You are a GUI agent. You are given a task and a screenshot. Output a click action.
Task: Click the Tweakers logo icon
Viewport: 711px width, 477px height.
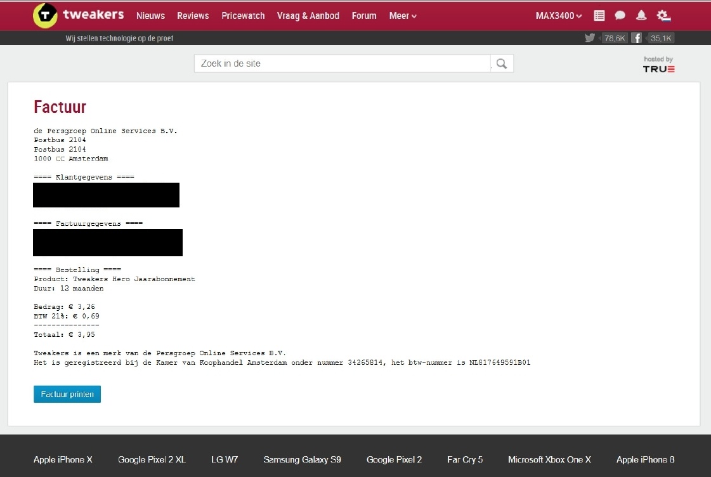45,15
